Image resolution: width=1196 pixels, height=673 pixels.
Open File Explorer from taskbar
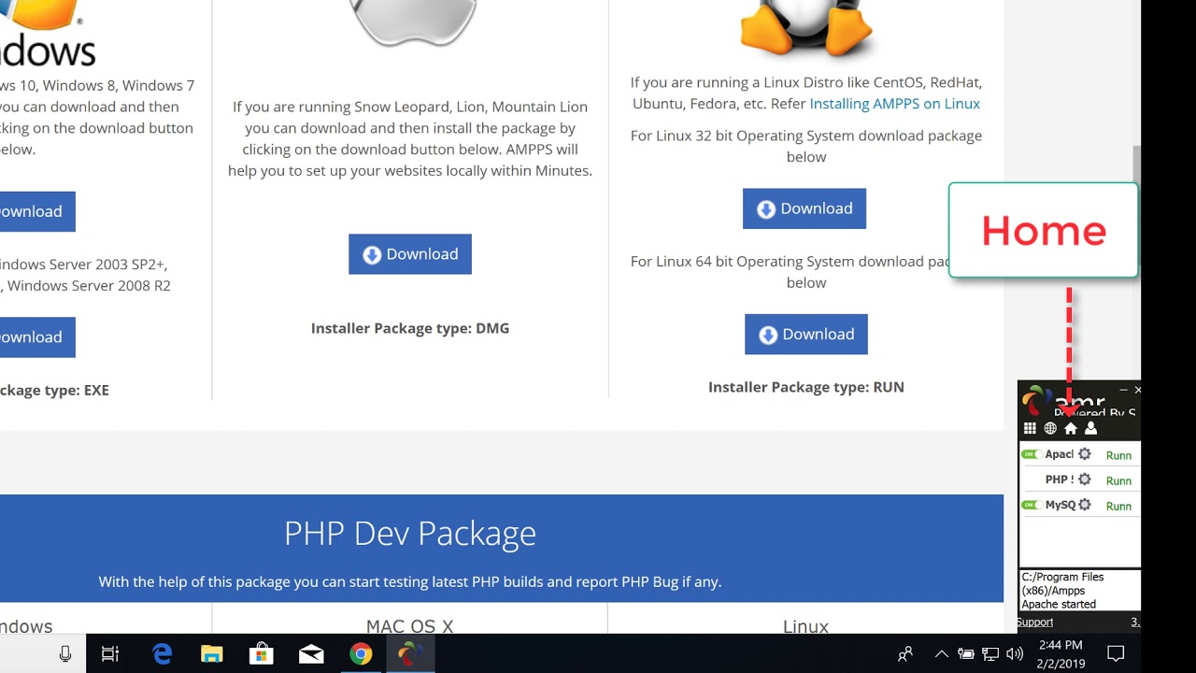[212, 654]
